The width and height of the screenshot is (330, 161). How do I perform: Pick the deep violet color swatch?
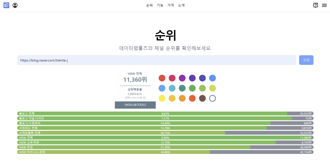pyautogui.click(x=192, y=78)
